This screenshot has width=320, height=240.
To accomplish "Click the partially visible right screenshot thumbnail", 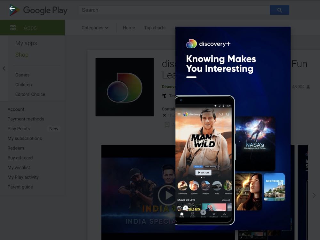I will coord(303,192).
